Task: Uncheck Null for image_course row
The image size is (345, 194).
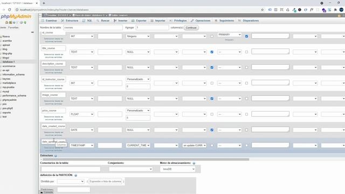Action: click(212, 99)
